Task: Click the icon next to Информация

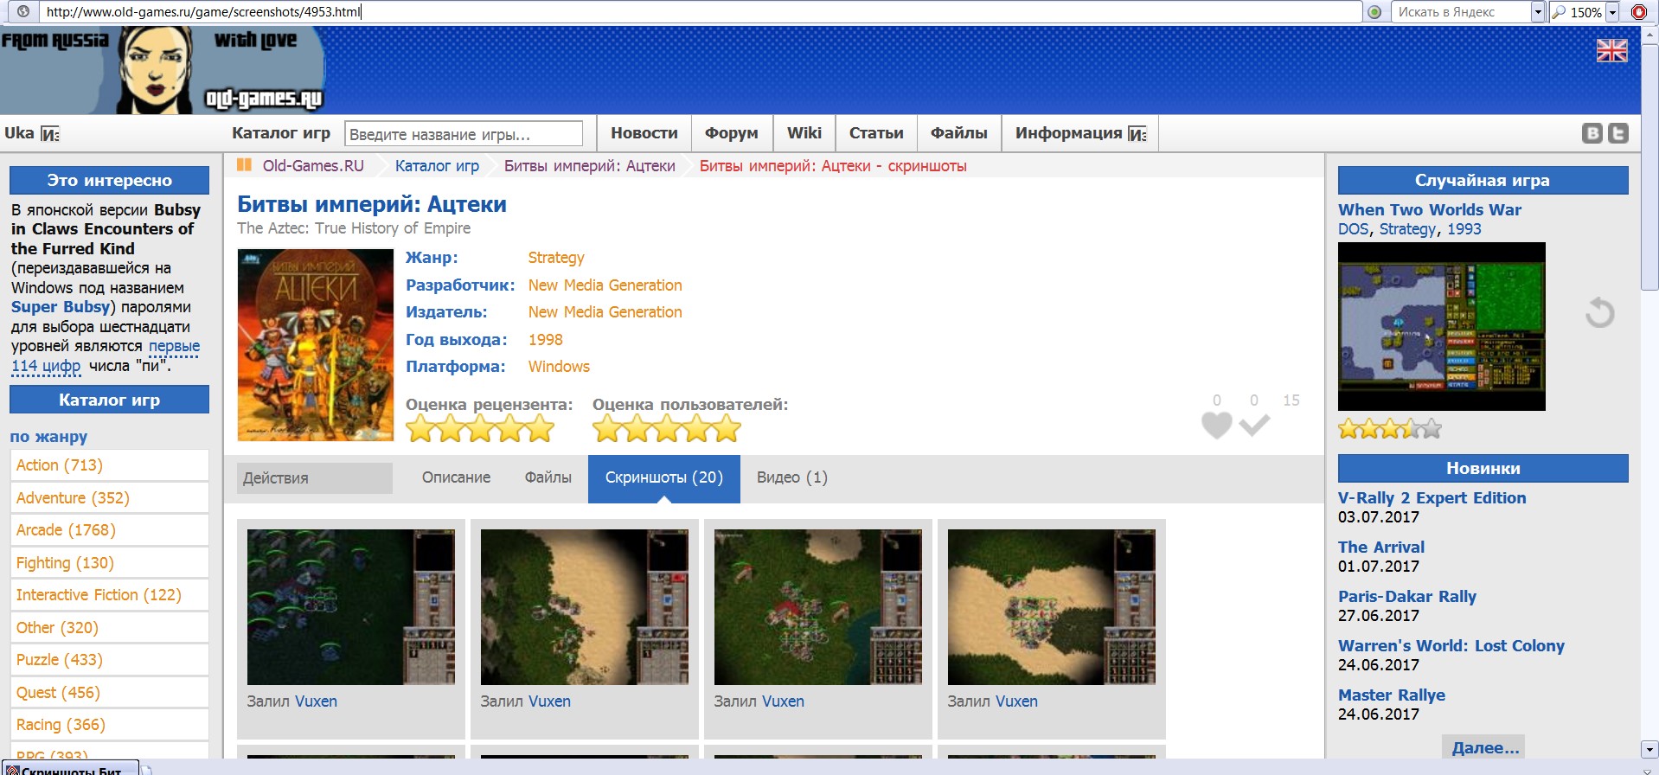Action: pos(1137,134)
